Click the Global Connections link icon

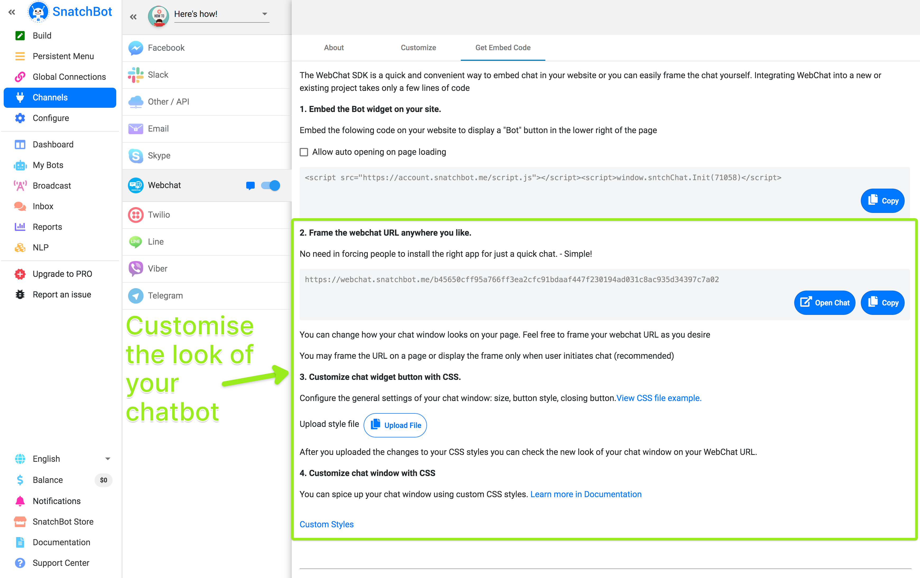20,77
